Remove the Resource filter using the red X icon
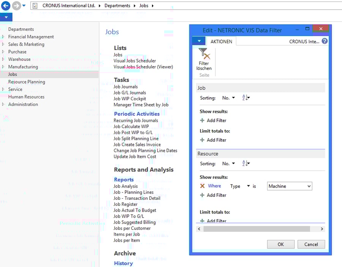 point(202,186)
